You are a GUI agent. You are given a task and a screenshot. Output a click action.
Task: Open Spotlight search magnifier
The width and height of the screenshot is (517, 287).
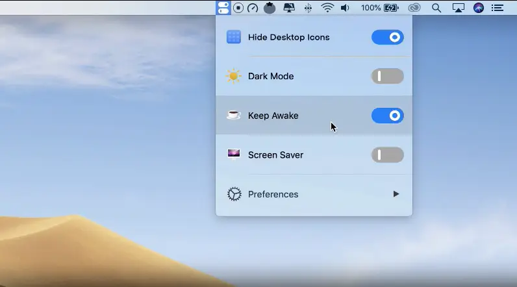coord(436,8)
